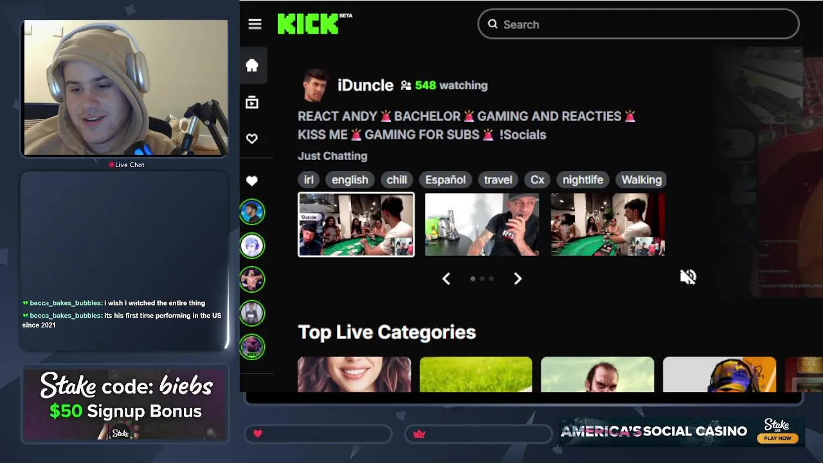
Task: Focus the Search input field
Action: tap(638, 24)
